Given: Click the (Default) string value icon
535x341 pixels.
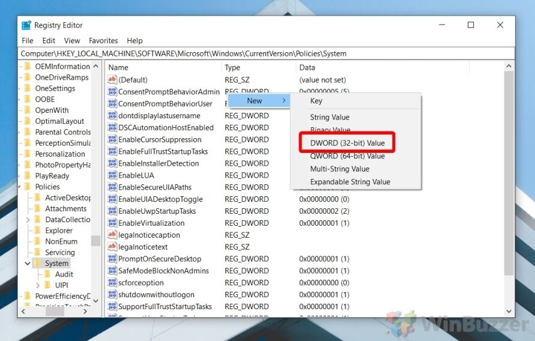Looking at the screenshot, I should [112, 79].
